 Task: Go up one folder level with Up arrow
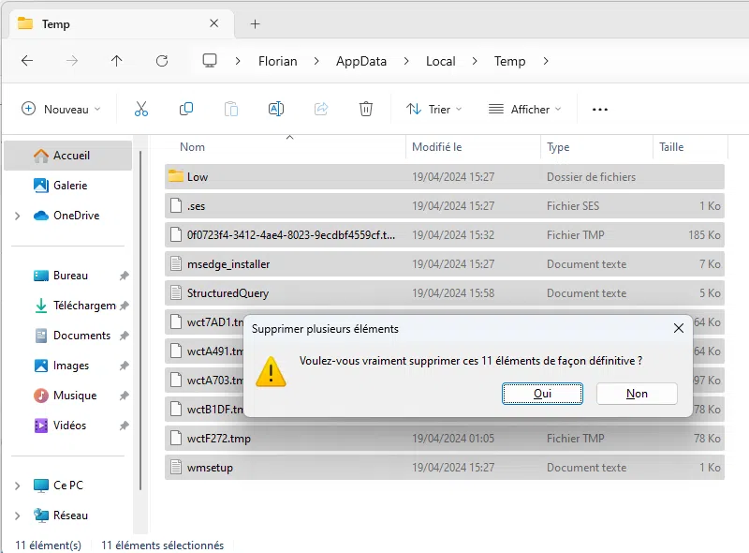tap(117, 61)
